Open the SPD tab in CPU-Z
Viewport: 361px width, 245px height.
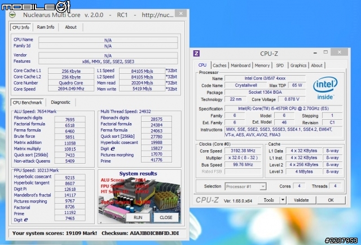coord(280,65)
